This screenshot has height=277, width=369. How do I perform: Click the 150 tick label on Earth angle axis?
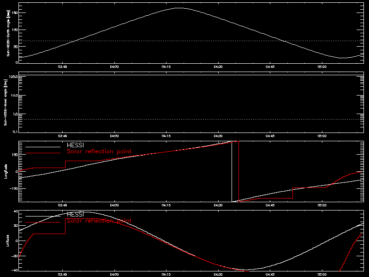pyautogui.click(x=15, y=13)
